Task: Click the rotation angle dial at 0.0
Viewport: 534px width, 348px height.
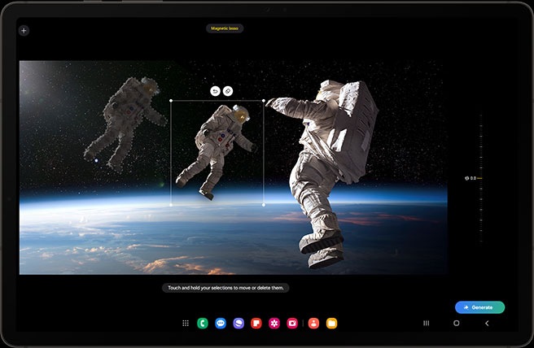Action: click(x=474, y=177)
